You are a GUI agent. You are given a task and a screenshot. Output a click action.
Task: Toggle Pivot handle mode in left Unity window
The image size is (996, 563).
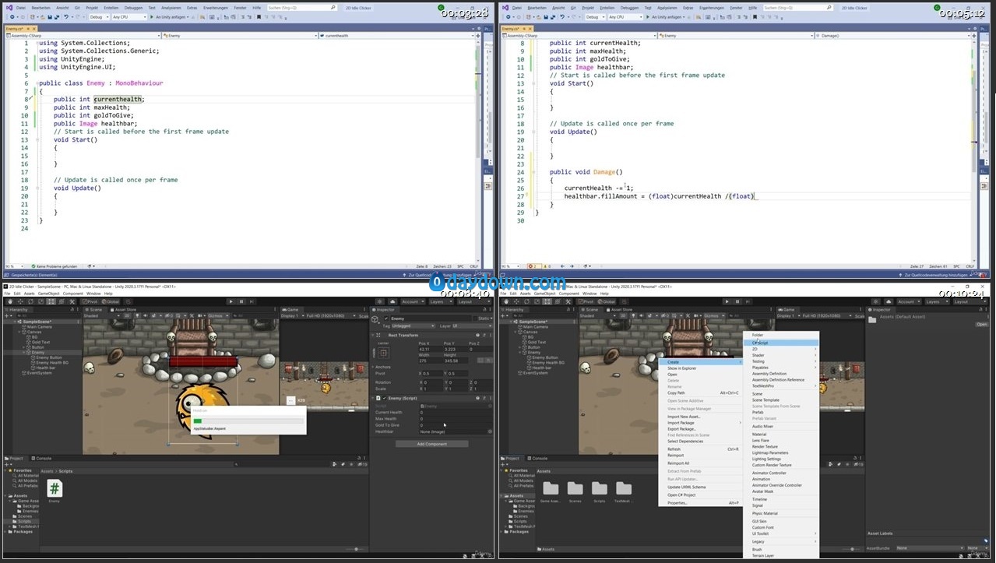click(90, 301)
